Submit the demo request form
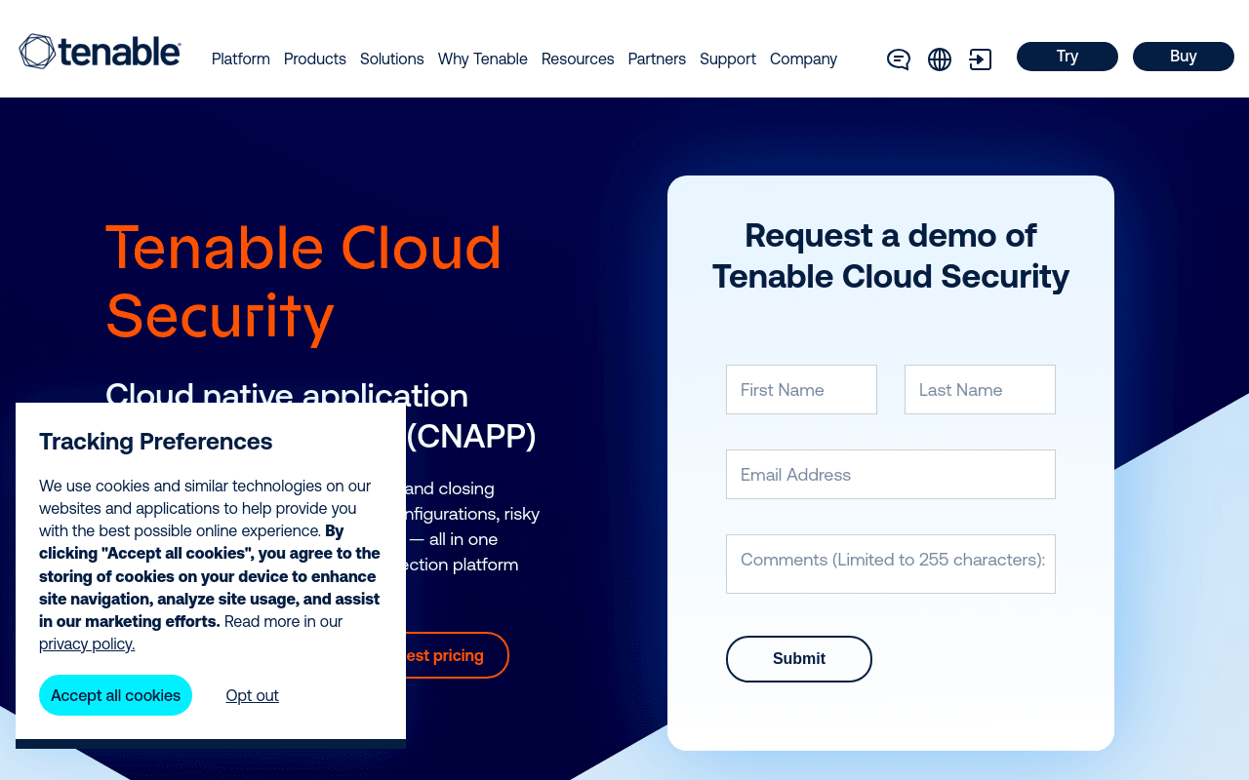This screenshot has height=780, width=1249. pos(799,659)
